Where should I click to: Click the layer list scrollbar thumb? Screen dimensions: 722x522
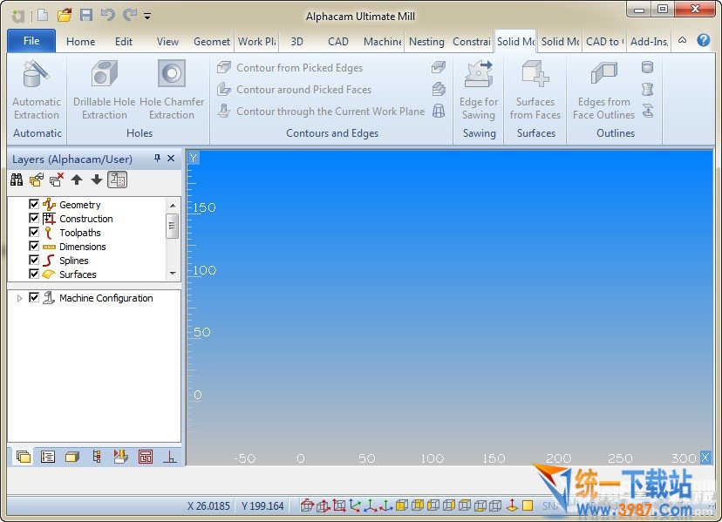click(172, 226)
